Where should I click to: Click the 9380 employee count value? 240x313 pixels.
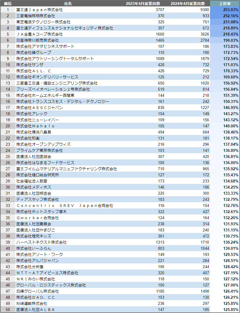pos(205,10)
